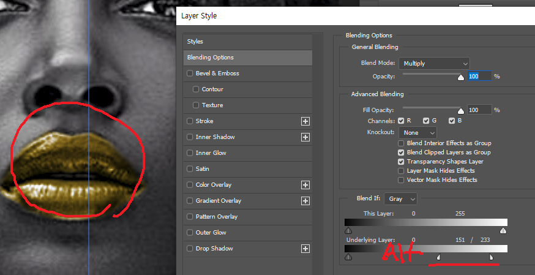This screenshot has width=535, height=275.
Task: Add another Gradient Overlay with plus icon
Action: [x=305, y=201]
